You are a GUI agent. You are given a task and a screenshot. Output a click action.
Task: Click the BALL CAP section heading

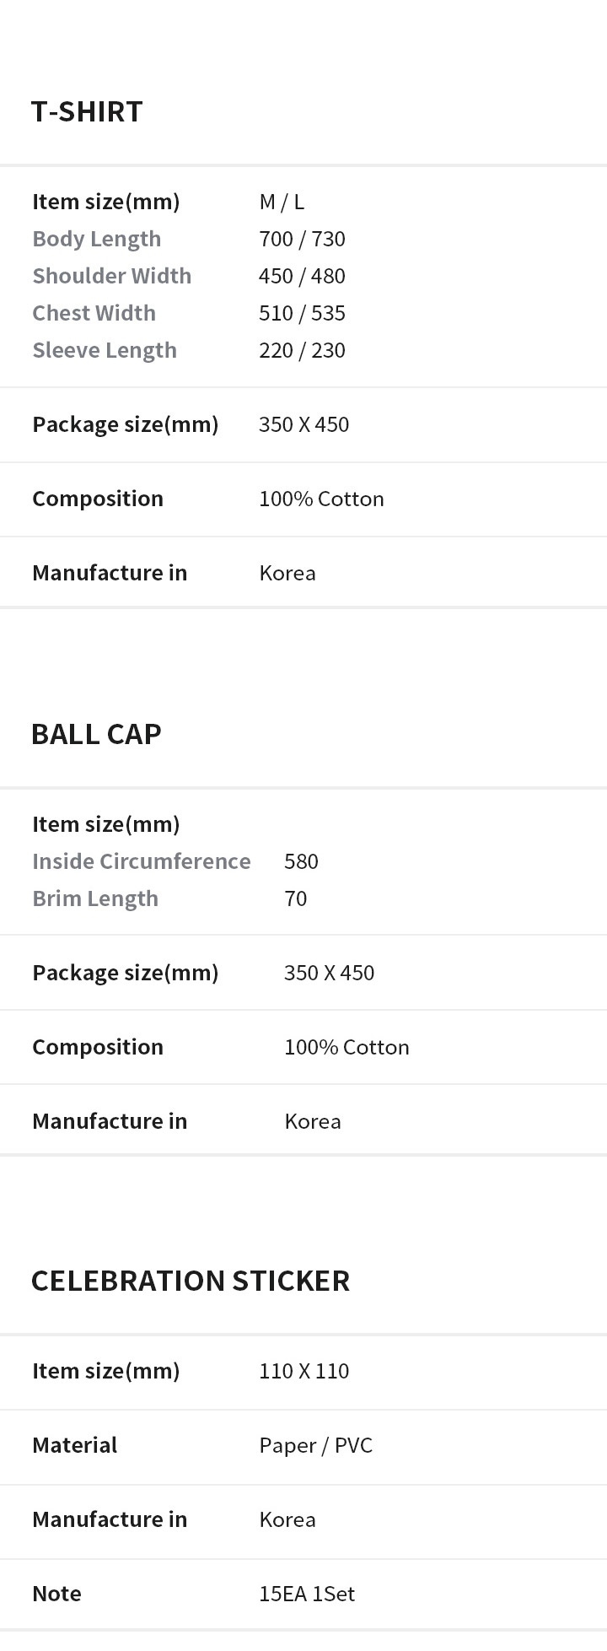(x=96, y=734)
